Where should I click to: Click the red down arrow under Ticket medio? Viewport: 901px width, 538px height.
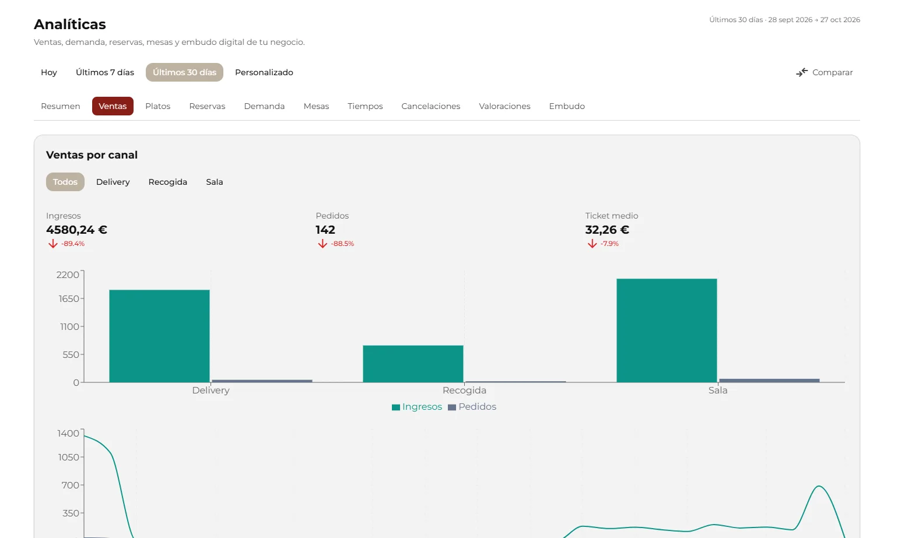(592, 244)
